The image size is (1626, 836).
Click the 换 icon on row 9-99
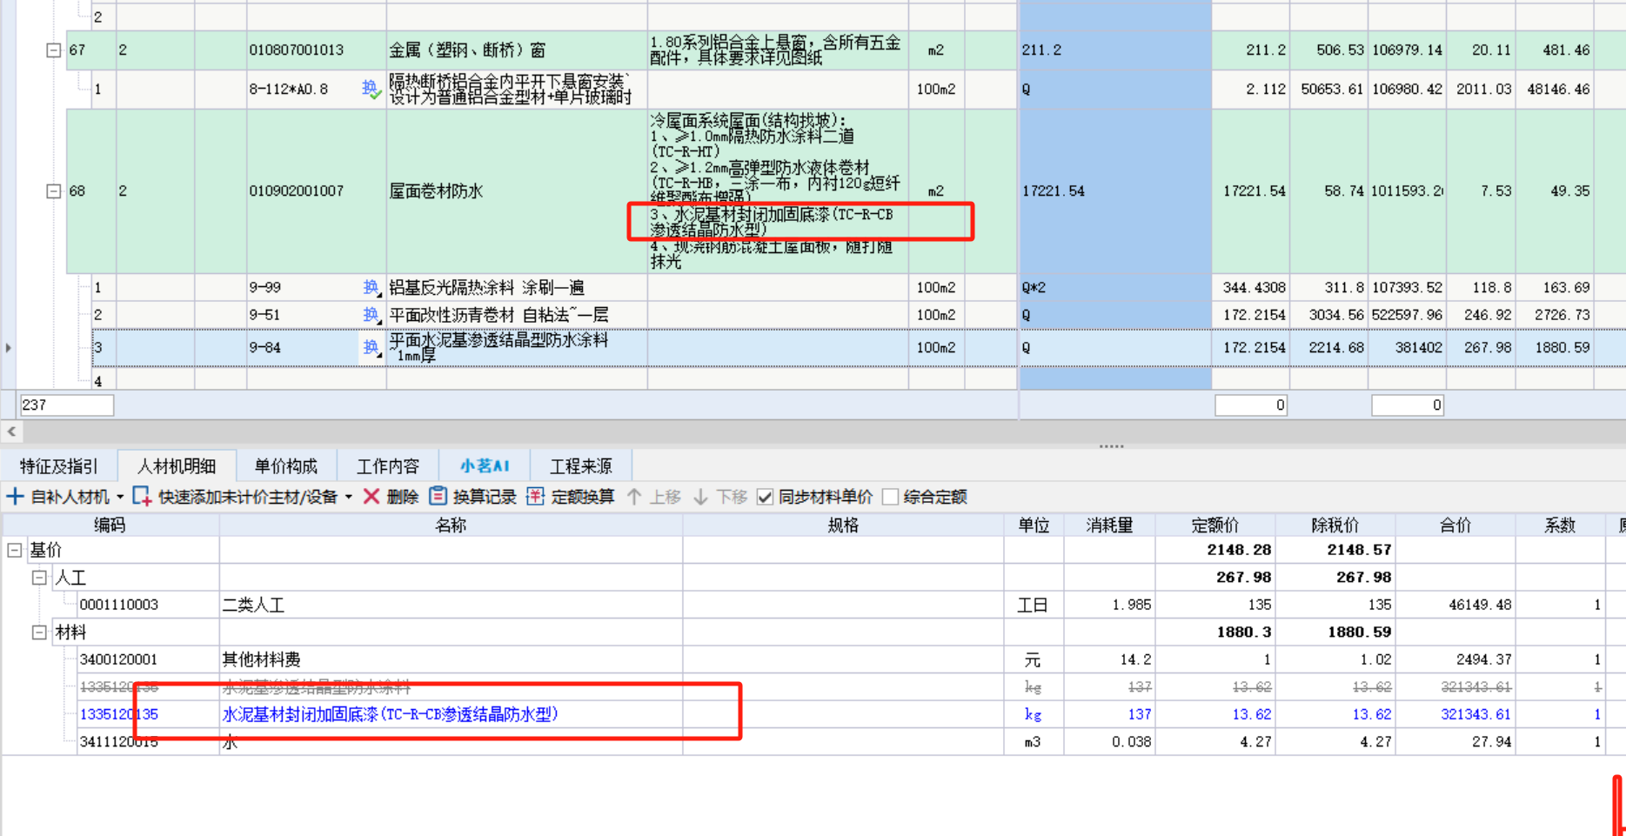click(371, 287)
